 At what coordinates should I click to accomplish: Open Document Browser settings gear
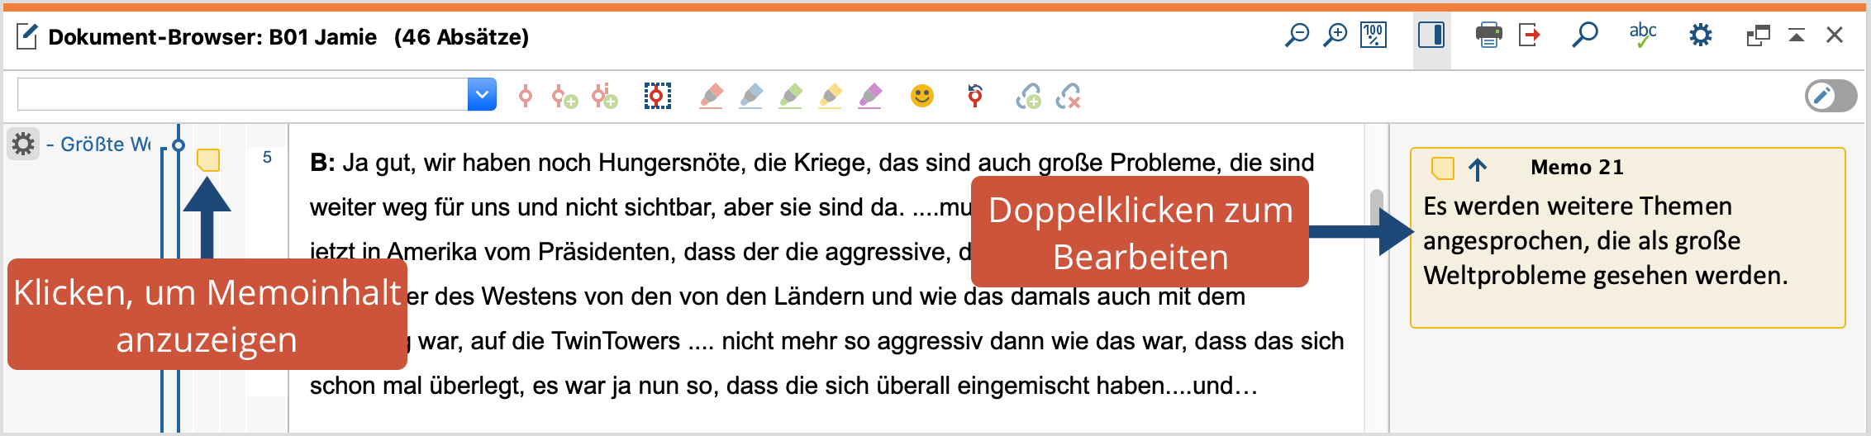point(1701,36)
